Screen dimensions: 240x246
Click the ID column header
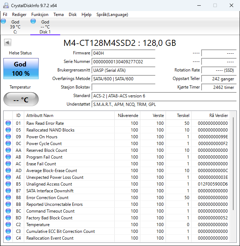tap(19, 116)
